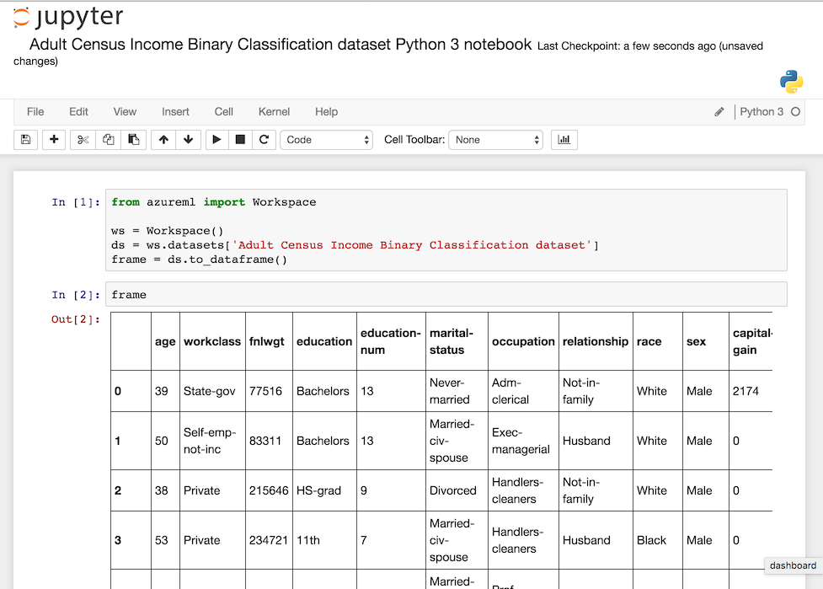Click the relationship column header
Image resolution: width=823 pixels, height=589 pixels.
[596, 341]
